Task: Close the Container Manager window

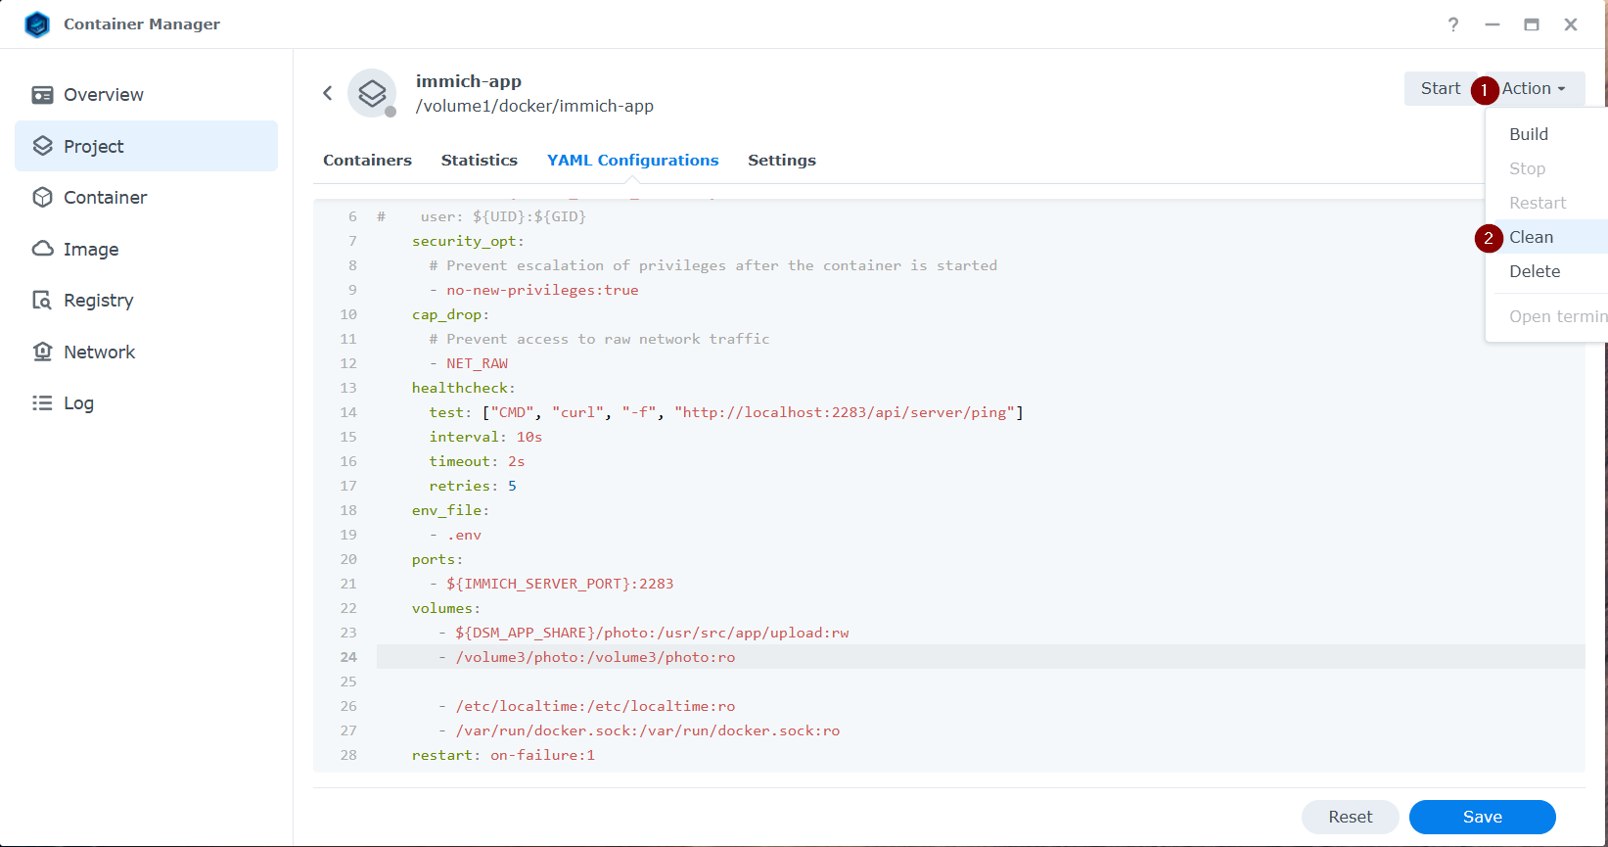Action: coord(1571,24)
